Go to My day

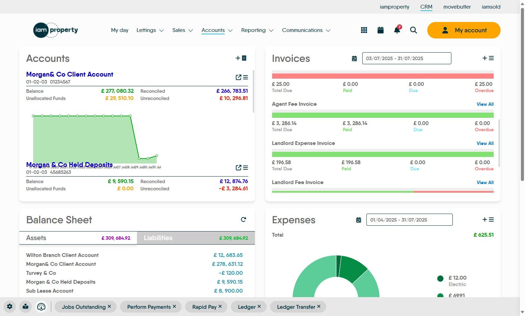(120, 30)
